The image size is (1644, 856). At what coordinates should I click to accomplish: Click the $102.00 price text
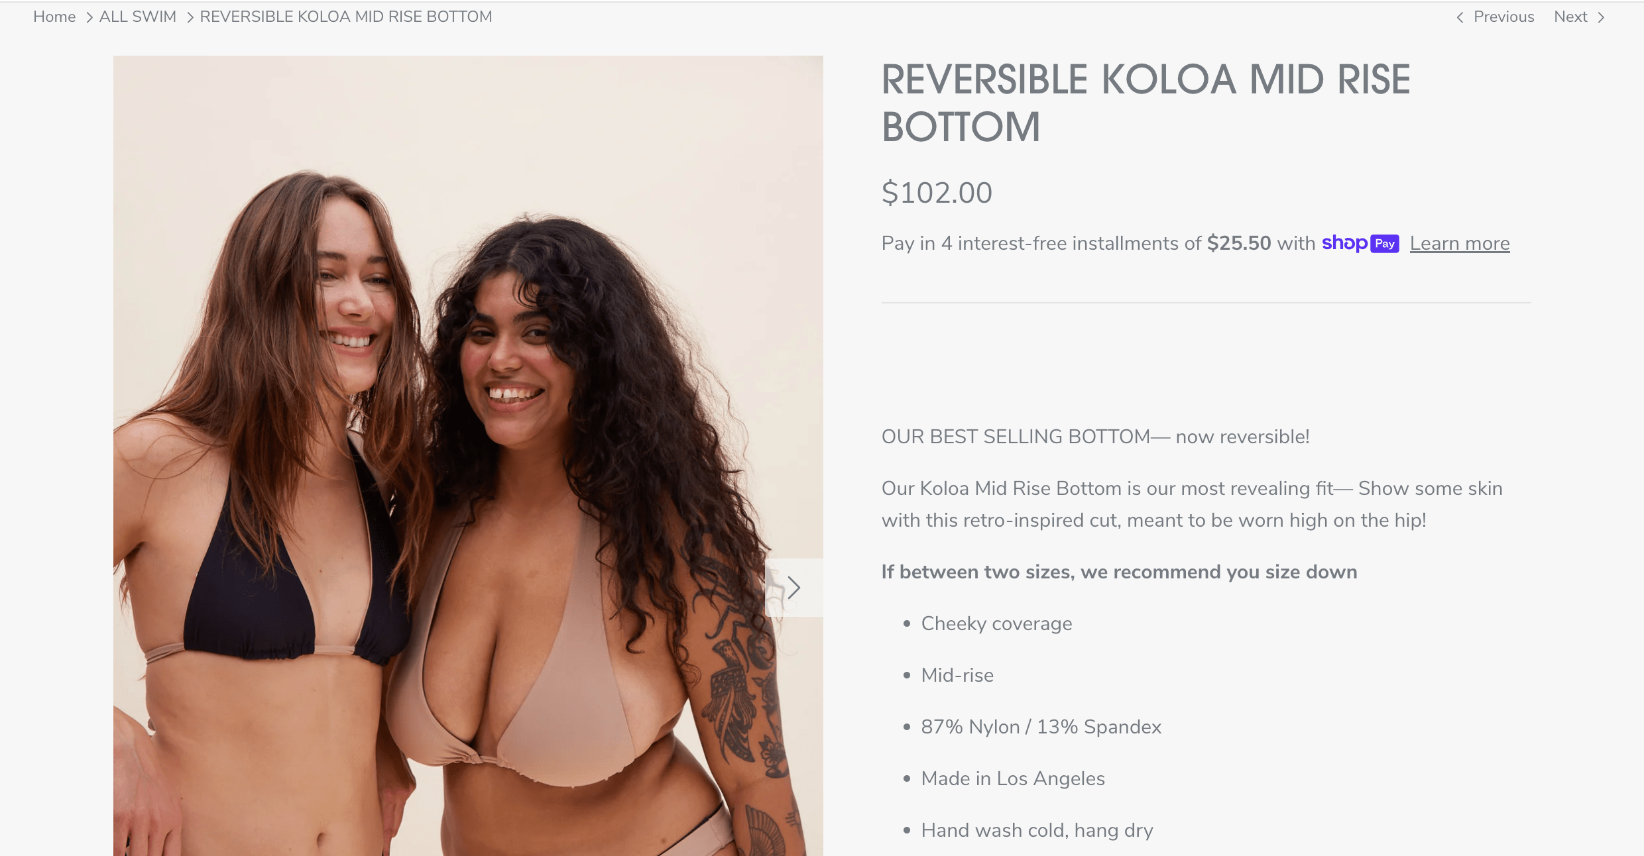[937, 193]
